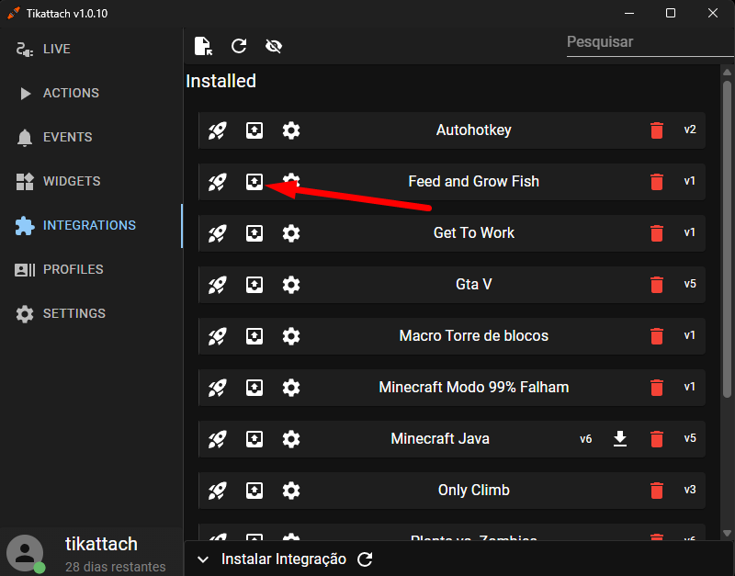Click the "Autohotkey" integration name

tap(474, 130)
